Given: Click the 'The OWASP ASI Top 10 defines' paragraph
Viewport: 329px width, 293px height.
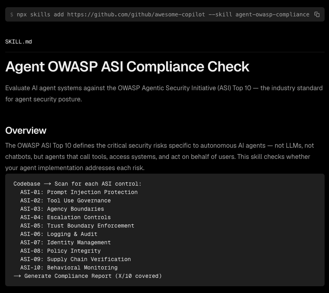Looking at the screenshot, I should 159,156.
